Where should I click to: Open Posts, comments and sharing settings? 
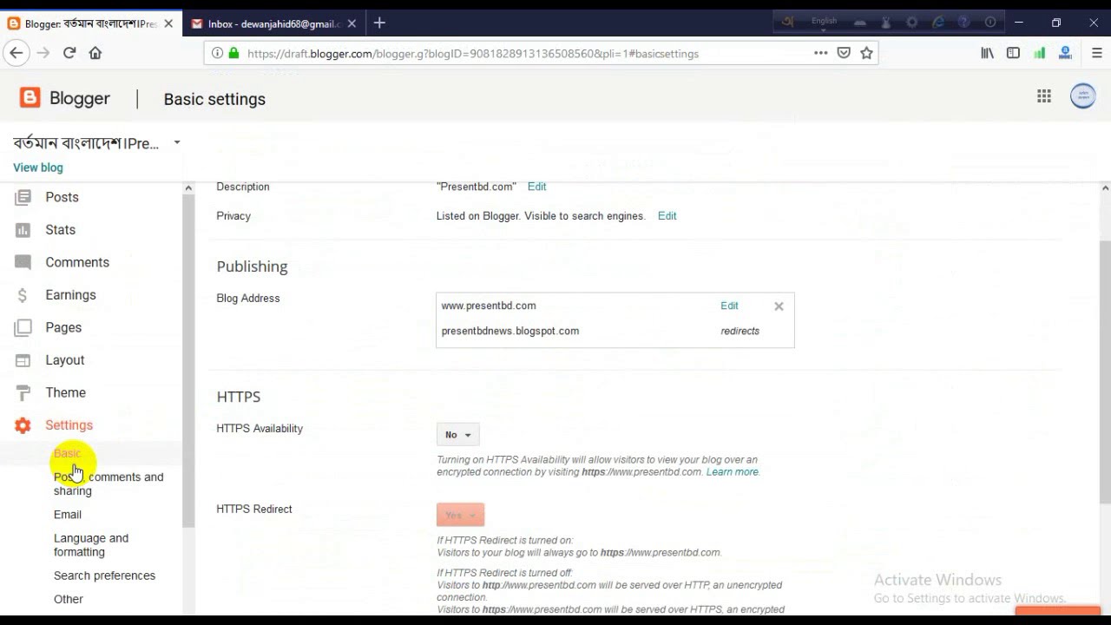108,484
